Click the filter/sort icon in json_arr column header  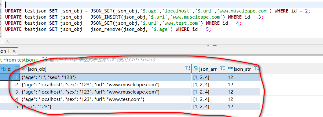pyautogui.click(x=223, y=69)
